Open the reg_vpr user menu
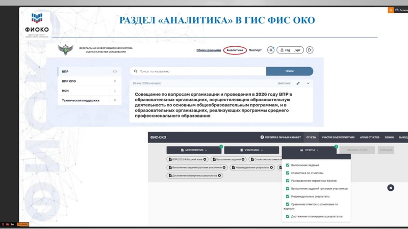Viewport: 408px width, 229px height. [290, 50]
